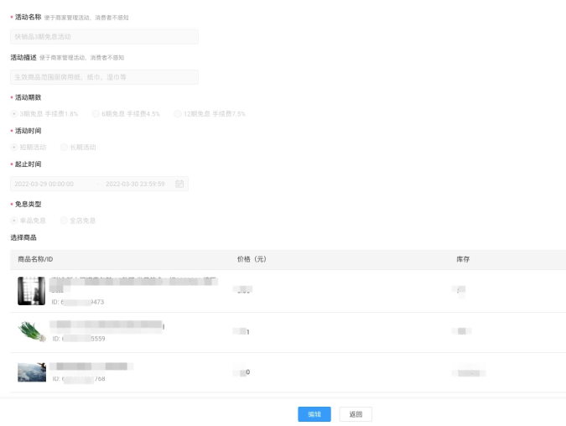Image resolution: width=566 pixels, height=426 pixels.
Task: Click the 选择商品 section label
Action: [23, 237]
